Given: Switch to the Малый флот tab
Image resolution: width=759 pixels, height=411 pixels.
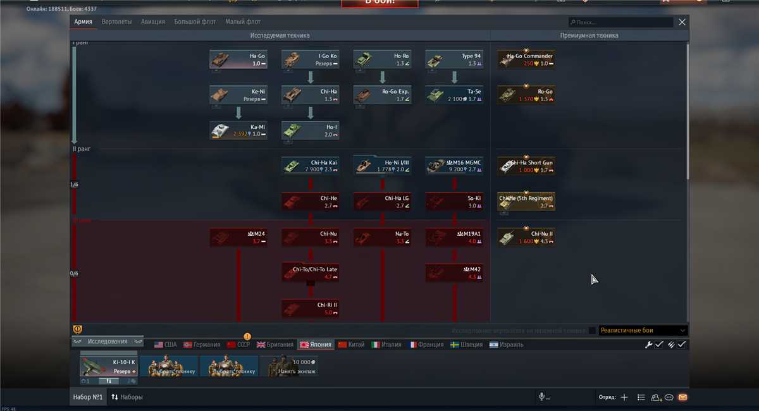Looking at the screenshot, I should (x=243, y=21).
